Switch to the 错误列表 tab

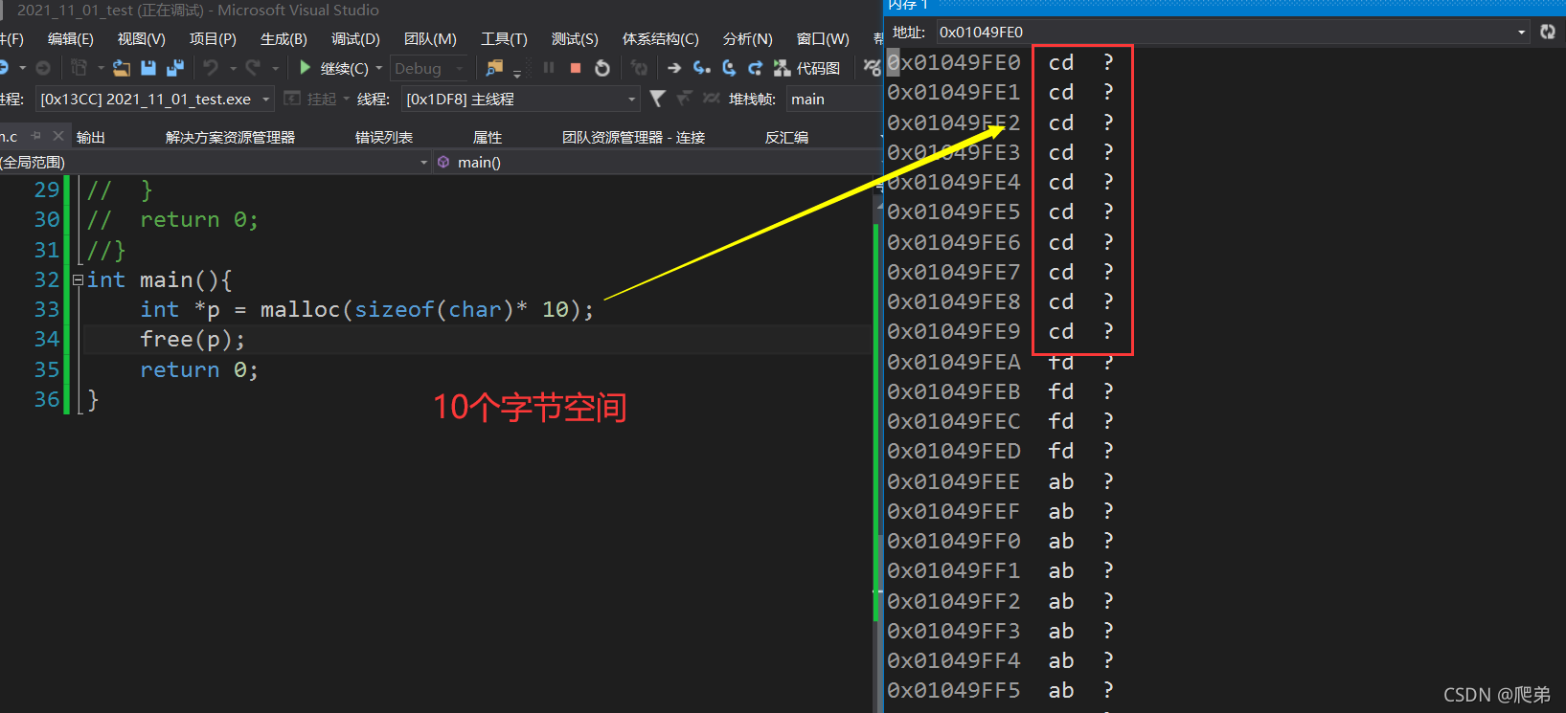[x=384, y=137]
